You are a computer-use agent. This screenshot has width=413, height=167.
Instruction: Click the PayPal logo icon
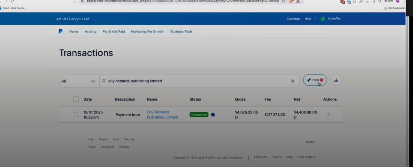60,31
